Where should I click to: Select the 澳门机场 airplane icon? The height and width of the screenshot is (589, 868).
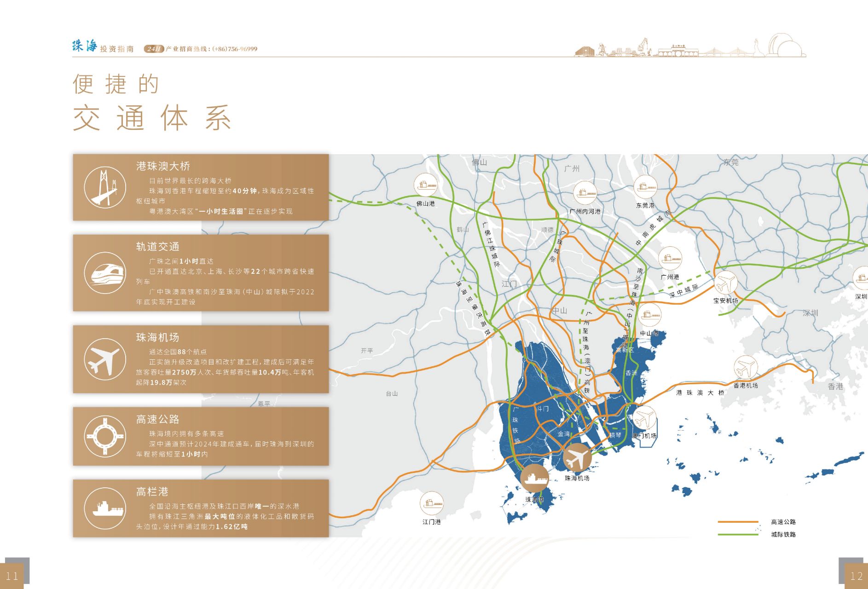pyautogui.click(x=644, y=418)
